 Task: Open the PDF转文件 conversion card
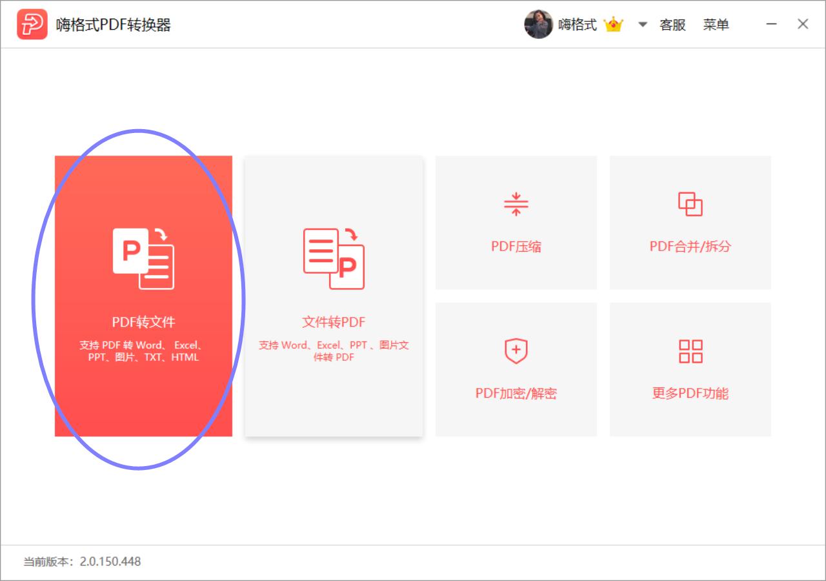[143, 296]
